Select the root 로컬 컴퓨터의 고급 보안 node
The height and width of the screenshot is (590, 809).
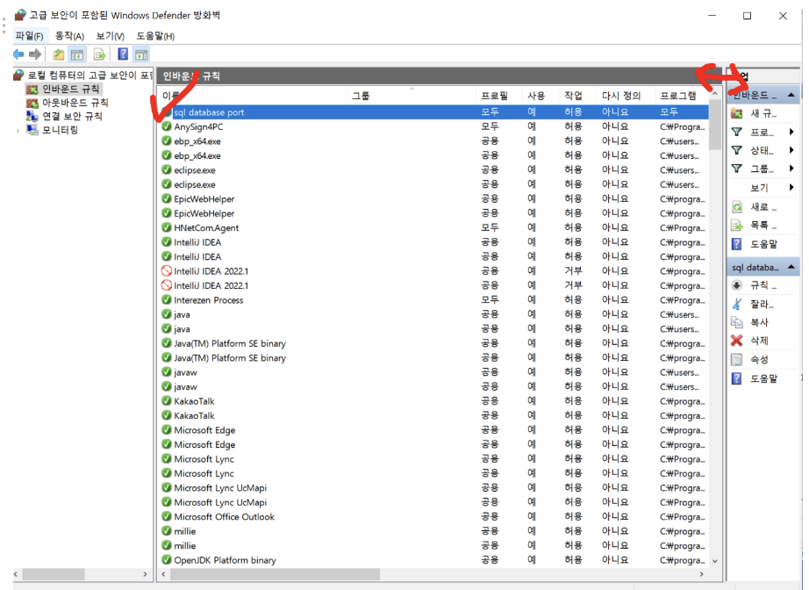[89, 76]
